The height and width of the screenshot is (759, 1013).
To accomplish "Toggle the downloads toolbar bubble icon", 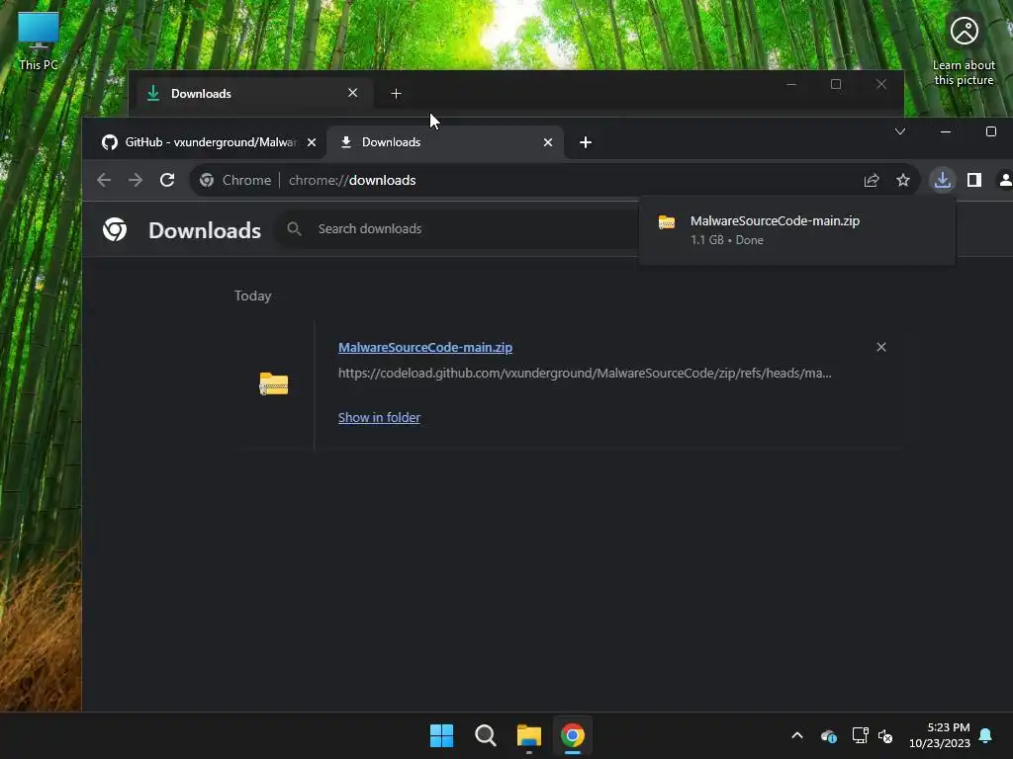I will [943, 180].
